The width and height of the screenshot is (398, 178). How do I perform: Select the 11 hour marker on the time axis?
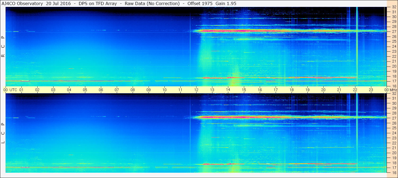pyautogui.click(x=180, y=90)
